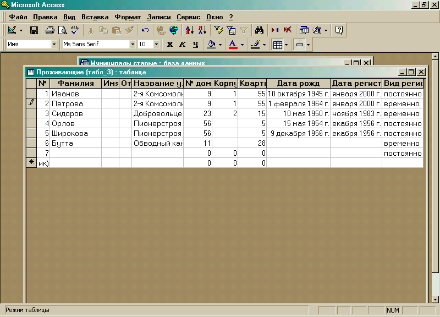
Task: Open the font size dropdown showing 10
Action: click(157, 45)
